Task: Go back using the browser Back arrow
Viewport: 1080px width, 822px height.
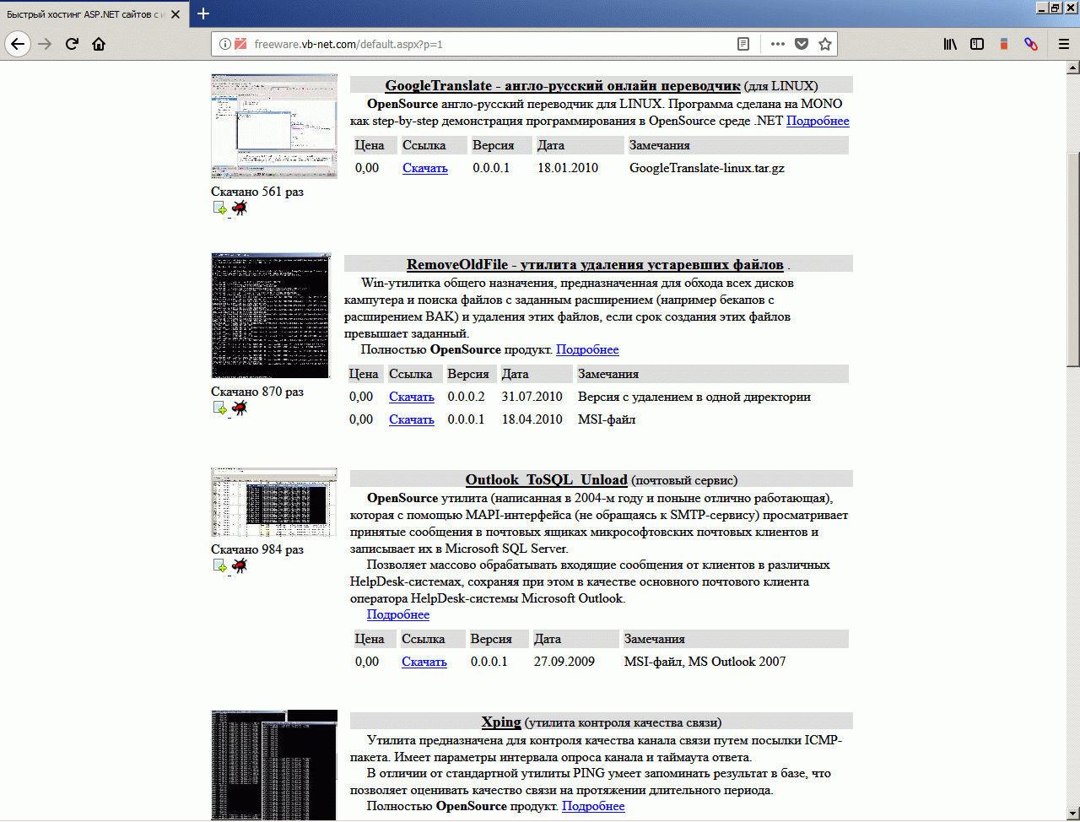Action: click(x=19, y=45)
